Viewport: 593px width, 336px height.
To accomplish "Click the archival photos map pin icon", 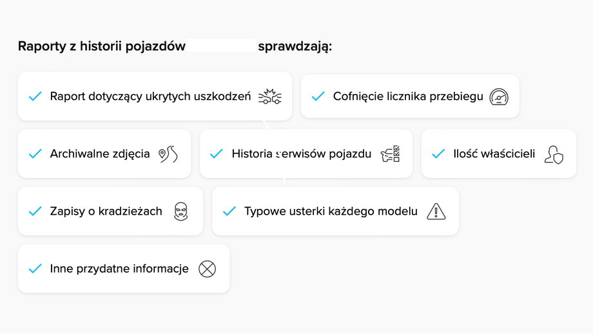I will (168, 154).
